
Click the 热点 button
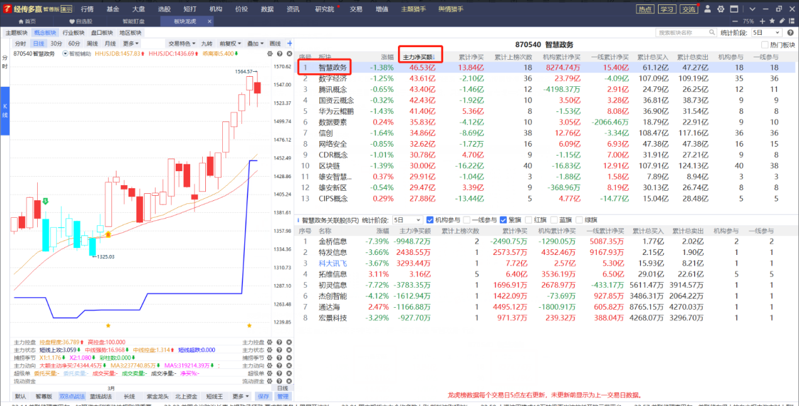pos(645,9)
